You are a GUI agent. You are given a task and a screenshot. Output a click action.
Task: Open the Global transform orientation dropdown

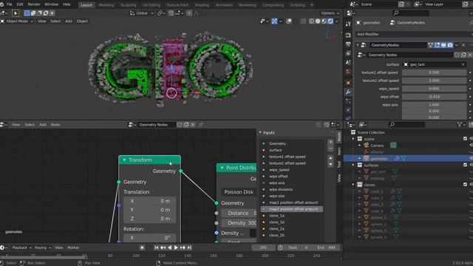tap(142, 13)
